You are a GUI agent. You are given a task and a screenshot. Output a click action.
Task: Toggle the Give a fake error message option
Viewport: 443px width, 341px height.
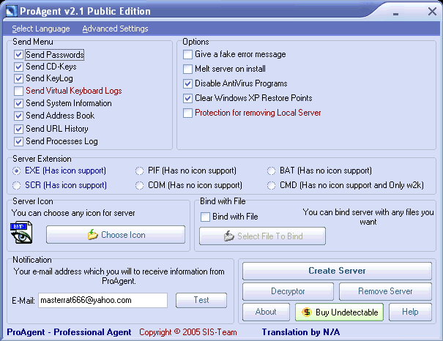[x=188, y=54]
